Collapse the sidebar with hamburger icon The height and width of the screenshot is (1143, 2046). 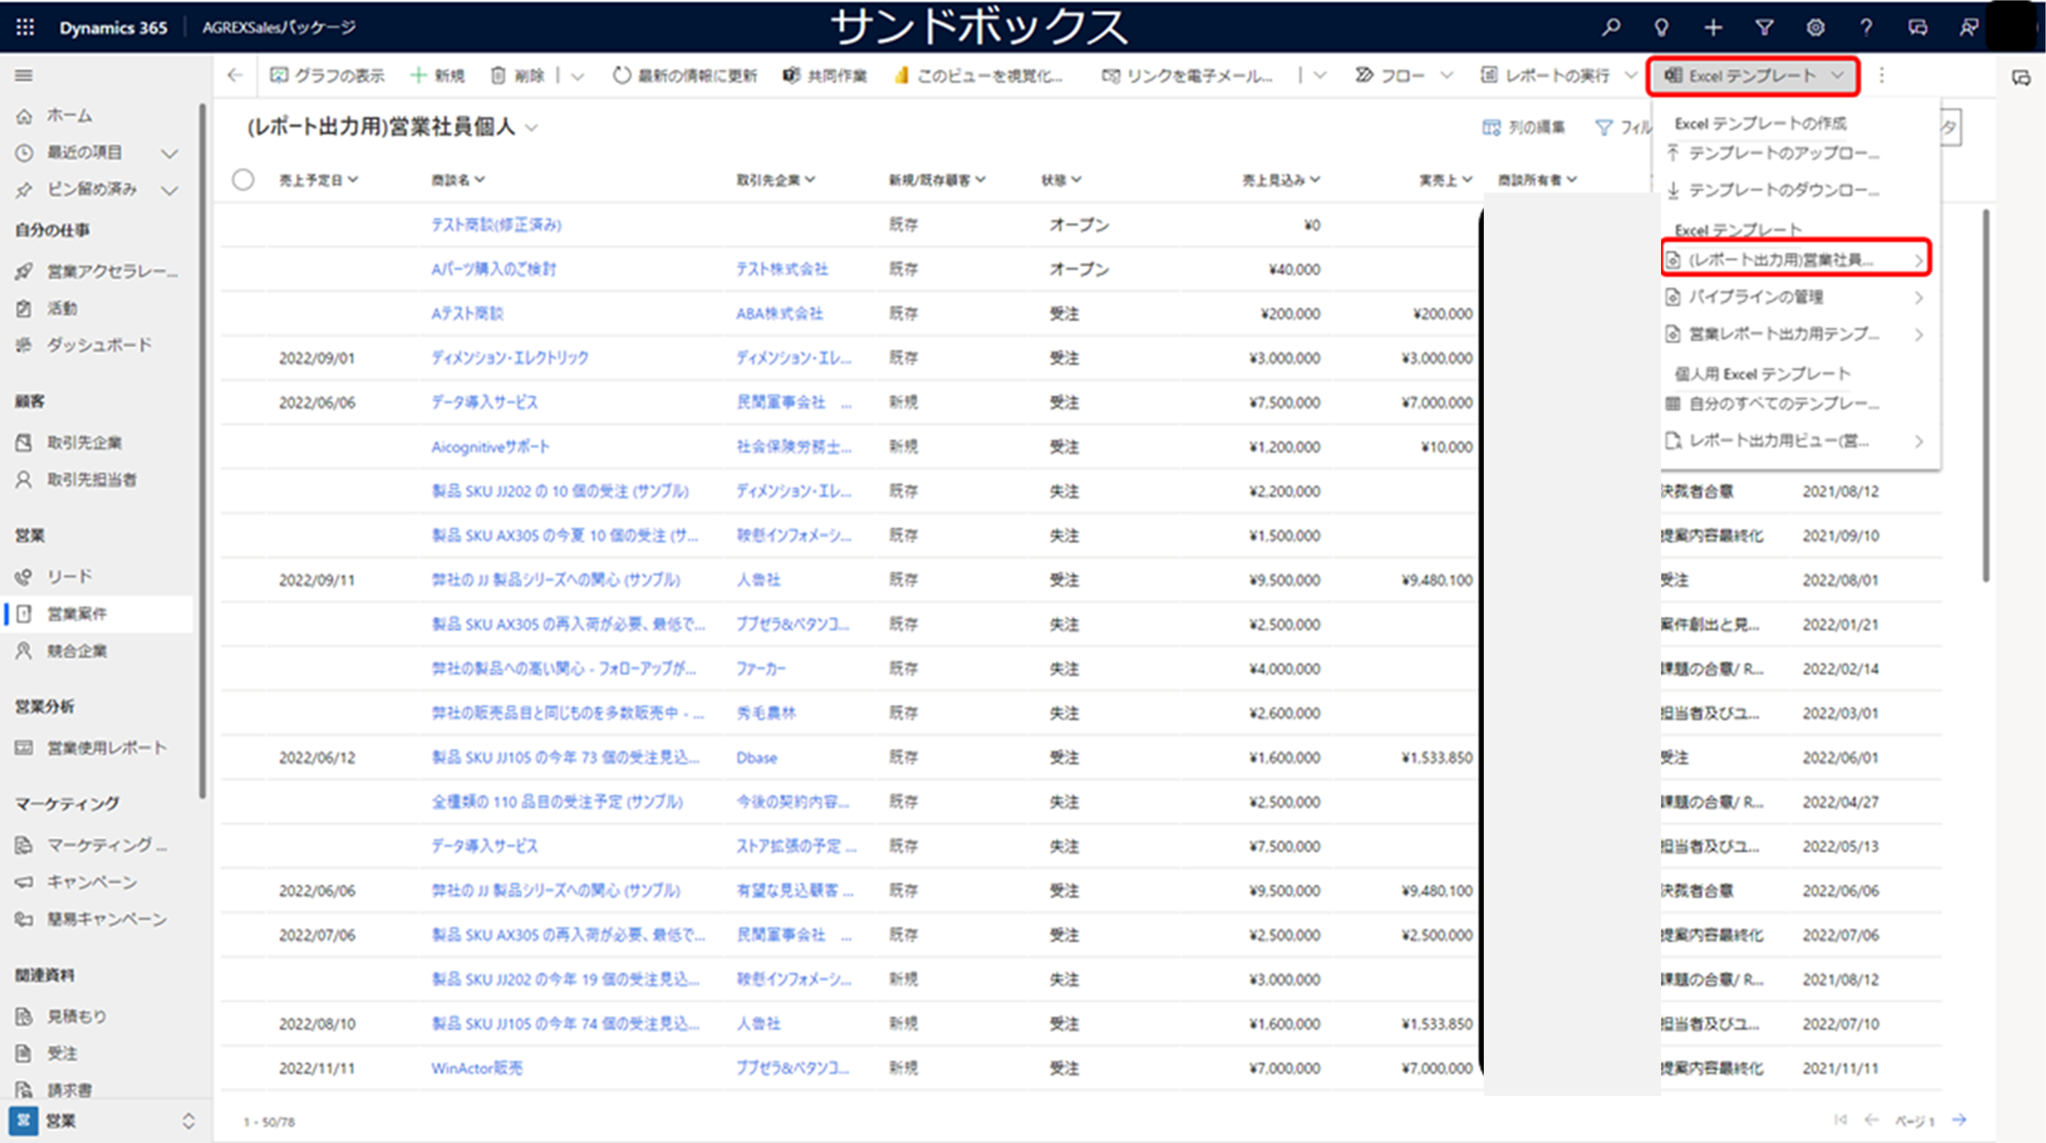24,75
